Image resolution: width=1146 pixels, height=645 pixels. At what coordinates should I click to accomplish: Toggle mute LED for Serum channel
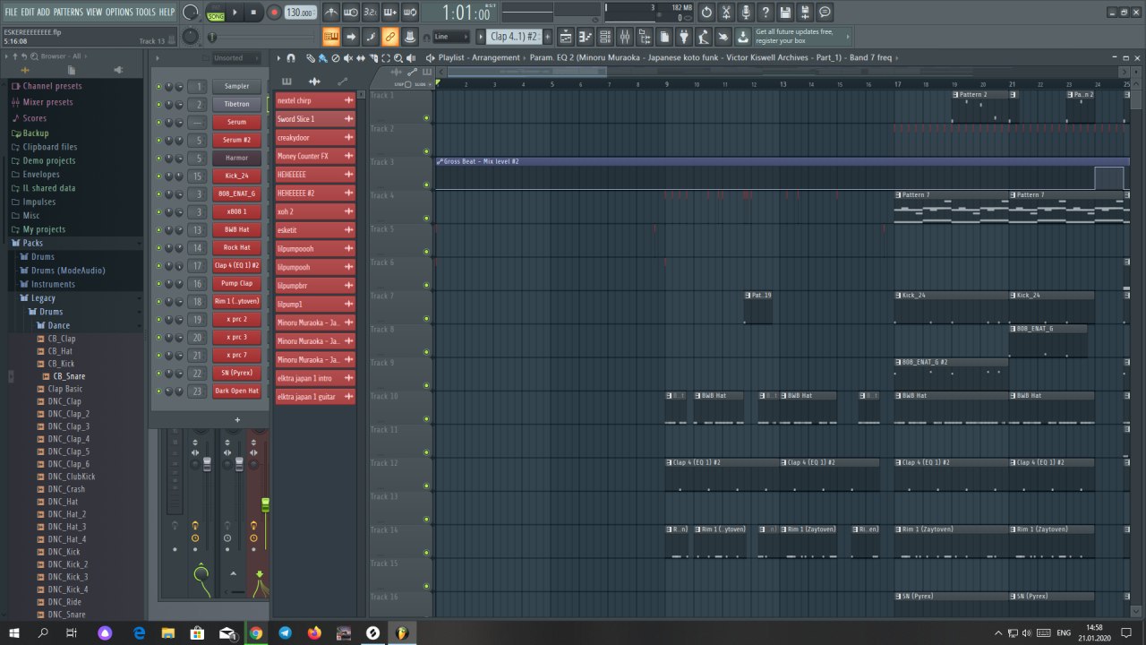(x=159, y=122)
